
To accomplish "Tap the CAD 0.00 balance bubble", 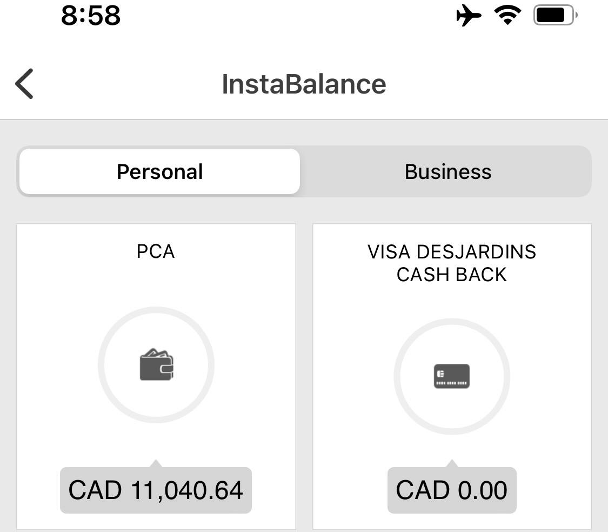I will (x=452, y=490).
